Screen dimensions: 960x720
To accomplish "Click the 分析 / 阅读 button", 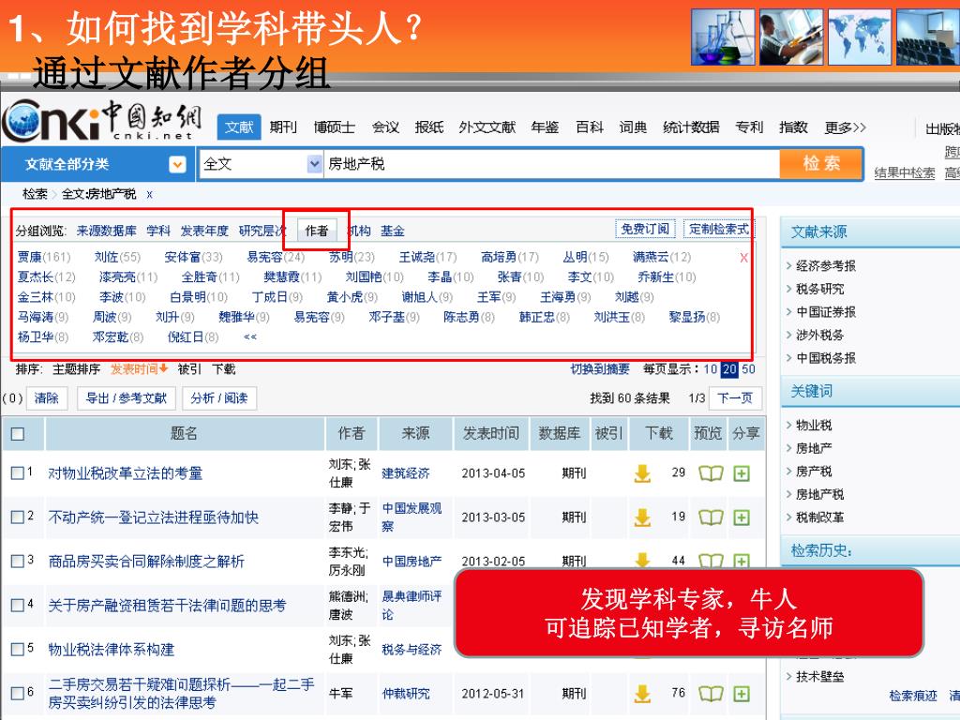I will click(x=219, y=397).
